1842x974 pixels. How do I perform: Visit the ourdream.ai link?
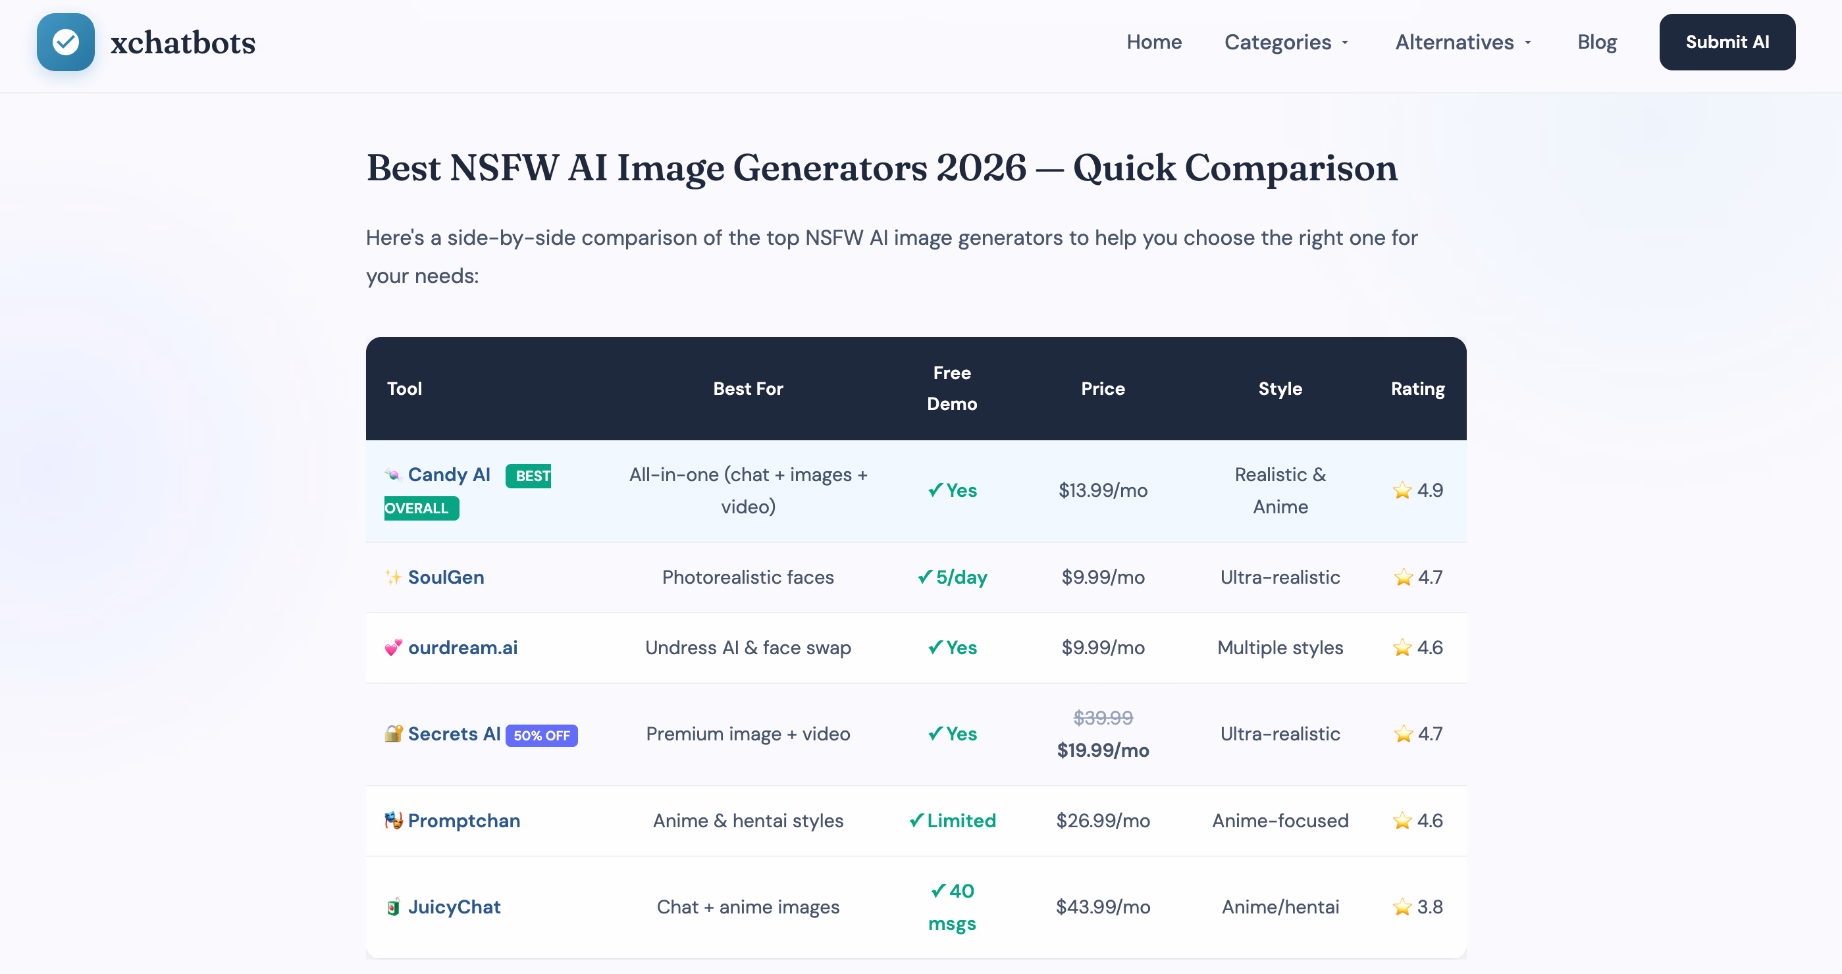pos(463,648)
